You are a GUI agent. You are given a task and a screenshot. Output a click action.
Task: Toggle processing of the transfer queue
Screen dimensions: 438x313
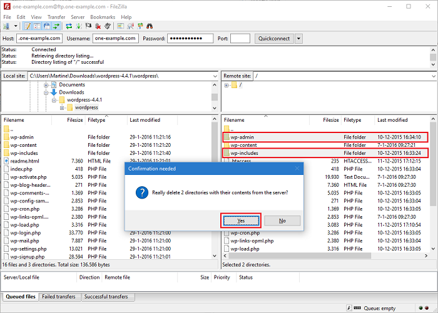click(79, 26)
